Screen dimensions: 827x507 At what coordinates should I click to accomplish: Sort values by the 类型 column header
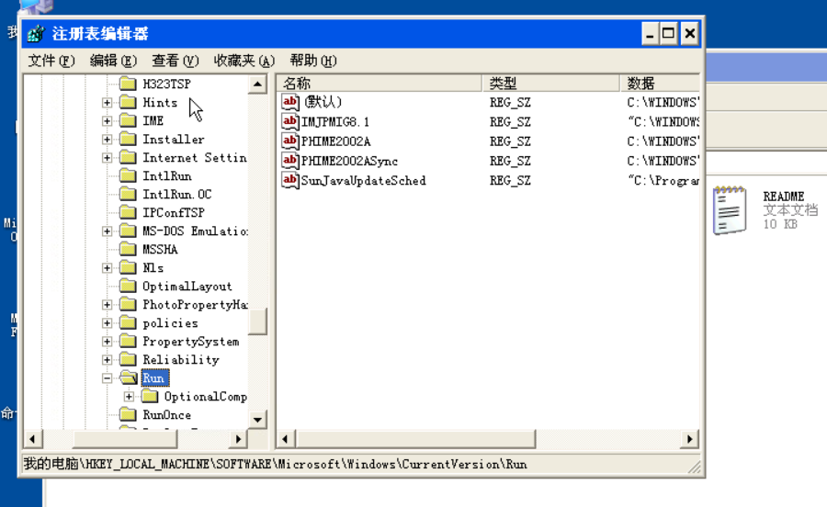(x=550, y=83)
